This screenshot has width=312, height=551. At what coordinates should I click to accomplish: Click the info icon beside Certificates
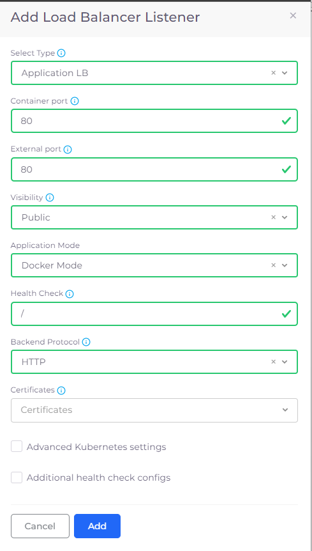pyautogui.click(x=61, y=391)
